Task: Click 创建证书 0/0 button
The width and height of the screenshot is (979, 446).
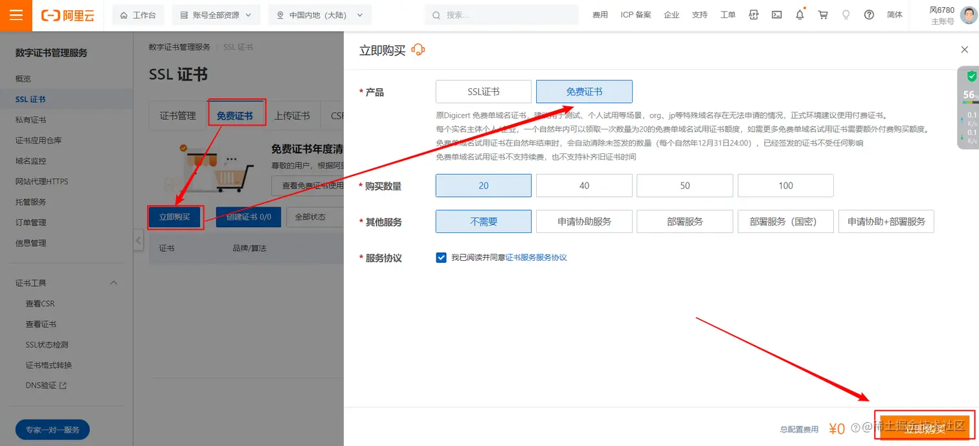Action: point(249,217)
